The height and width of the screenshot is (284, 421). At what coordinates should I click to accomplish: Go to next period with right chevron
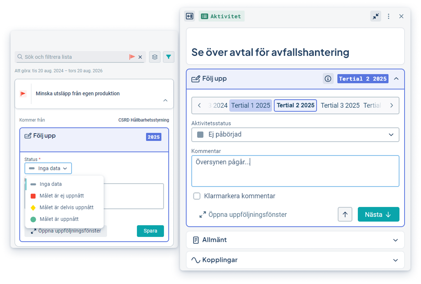(392, 105)
